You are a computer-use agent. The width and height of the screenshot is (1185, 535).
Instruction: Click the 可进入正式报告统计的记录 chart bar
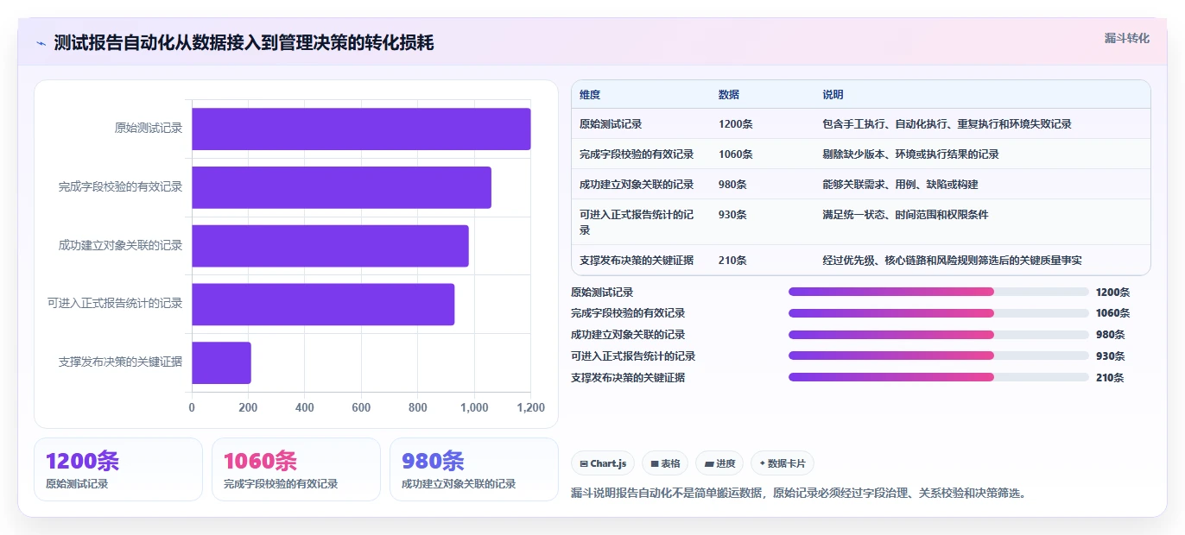point(323,304)
